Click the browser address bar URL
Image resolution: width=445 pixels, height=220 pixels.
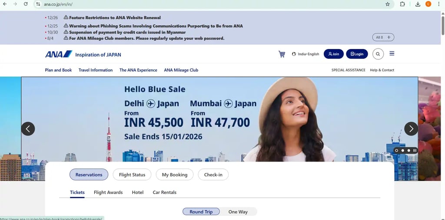tap(58, 4)
